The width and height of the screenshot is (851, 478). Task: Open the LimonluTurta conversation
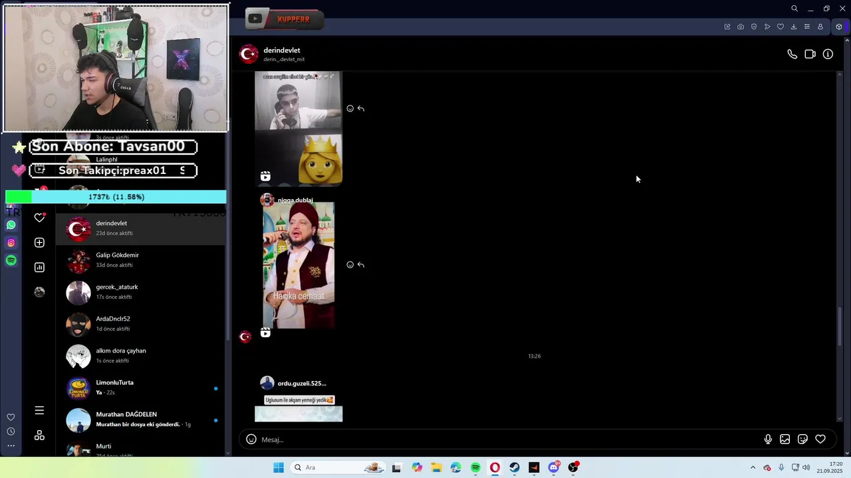(140, 388)
